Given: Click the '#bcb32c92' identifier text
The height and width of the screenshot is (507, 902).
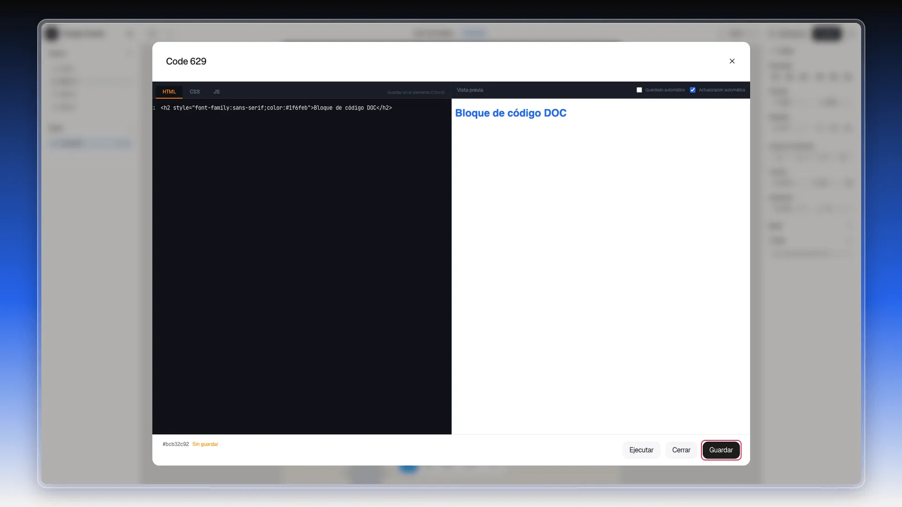Looking at the screenshot, I should [176, 444].
